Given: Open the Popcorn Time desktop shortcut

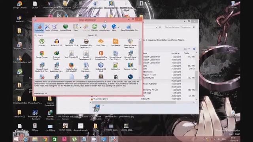Looking at the screenshot, I should [x=20, y=45].
